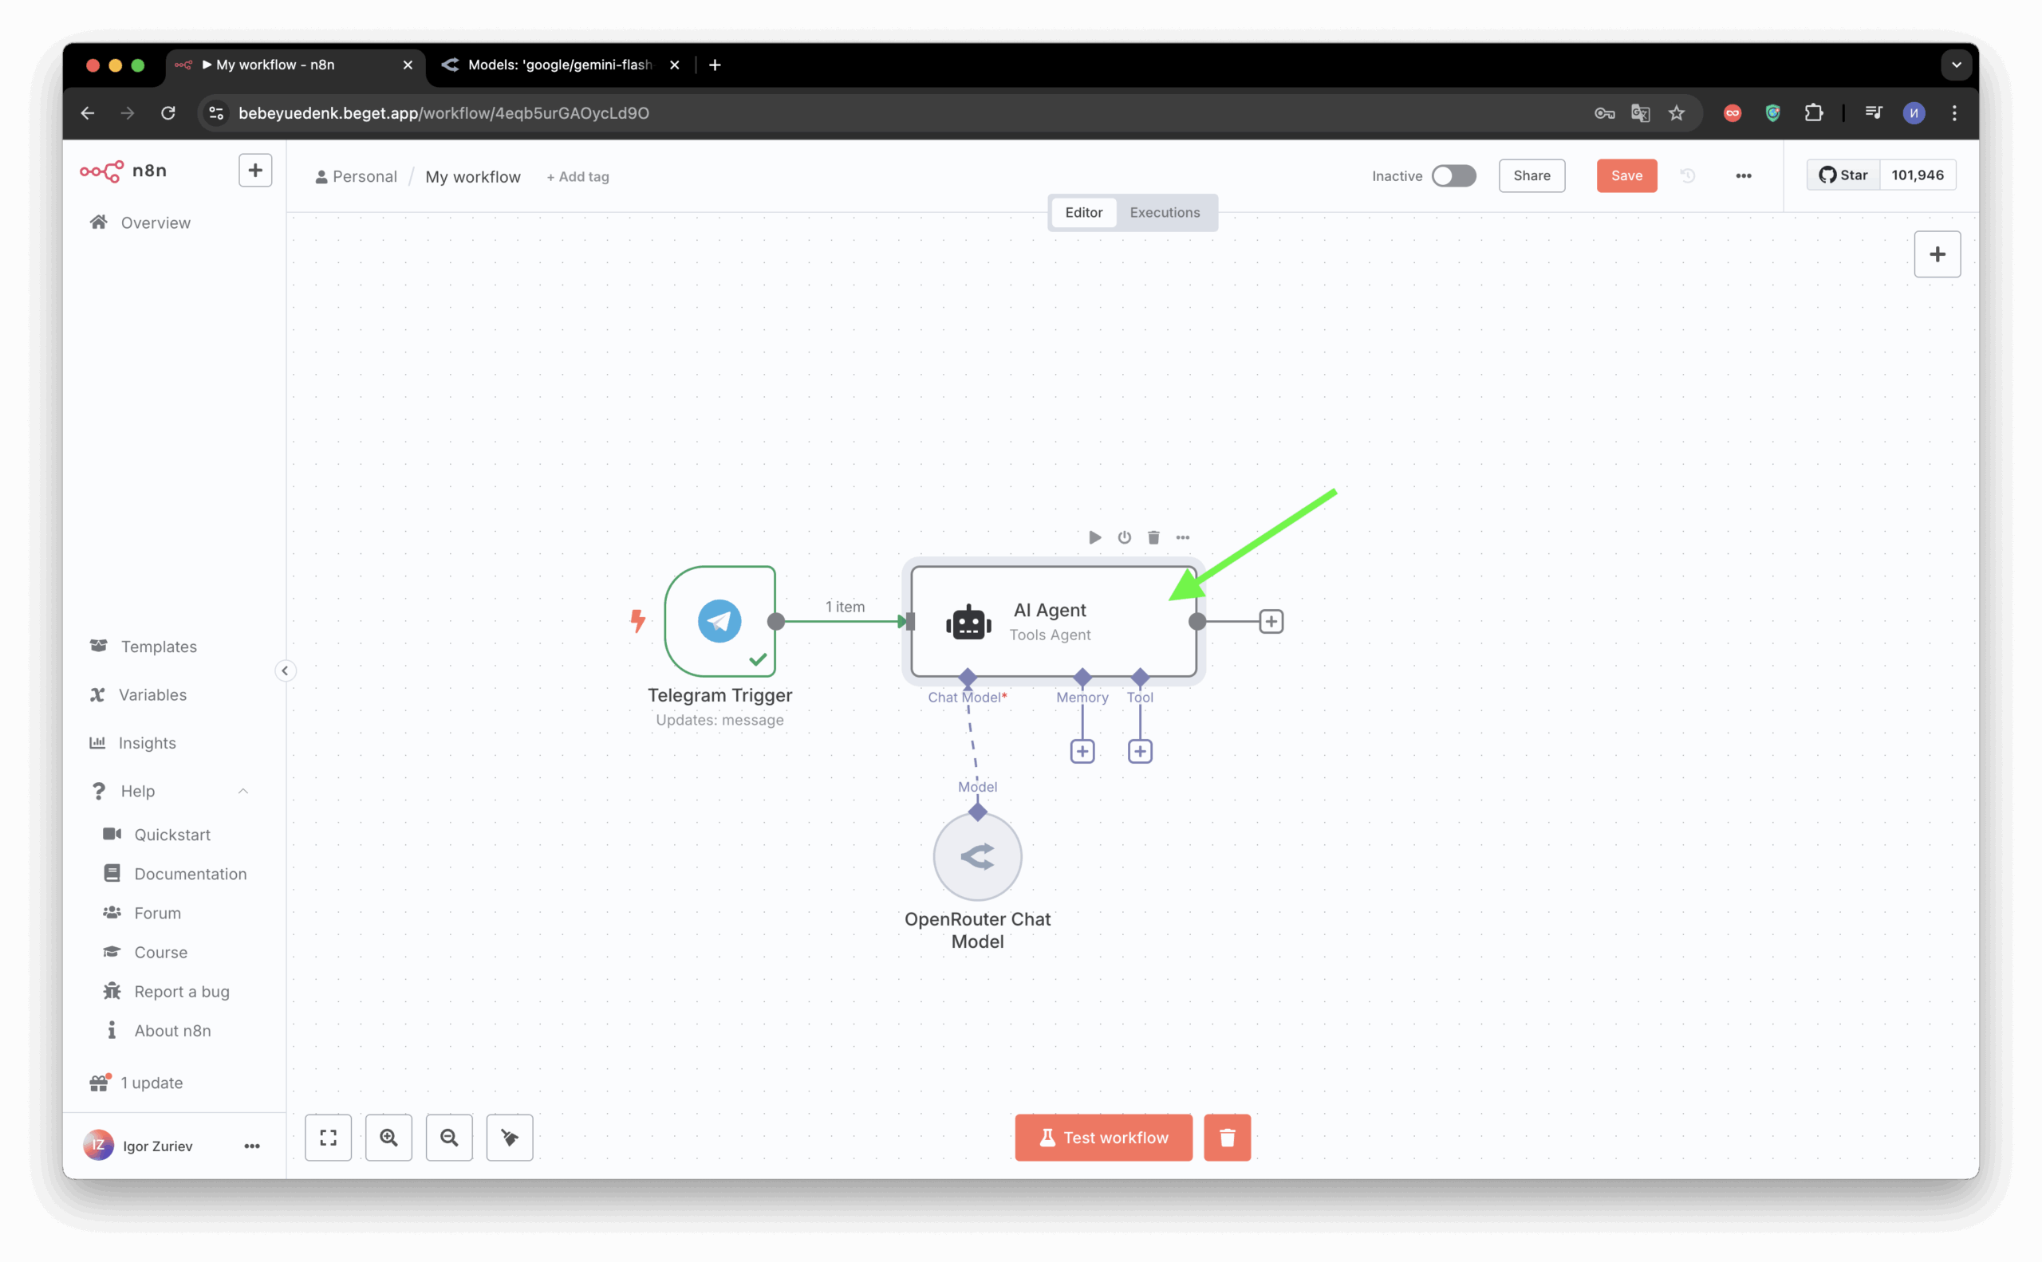Click the zoom in canvas button
Image resolution: width=2042 pixels, height=1262 pixels.
[x=388, y=1138]
